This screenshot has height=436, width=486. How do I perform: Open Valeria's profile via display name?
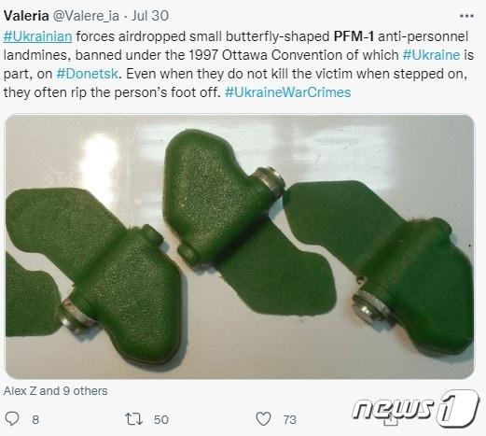26,16
